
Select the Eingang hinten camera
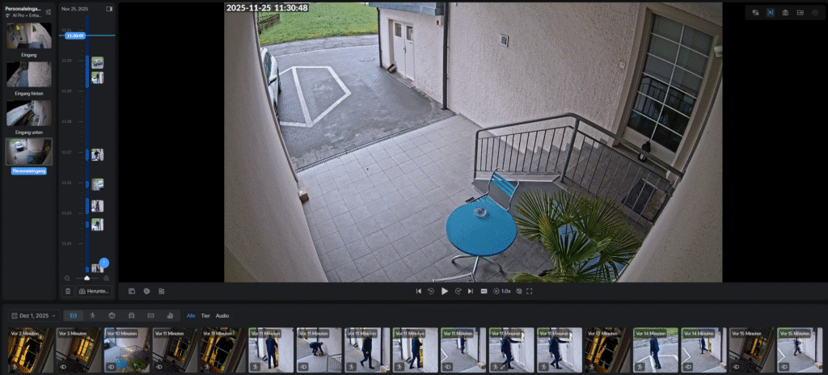[x=29, y=75]
